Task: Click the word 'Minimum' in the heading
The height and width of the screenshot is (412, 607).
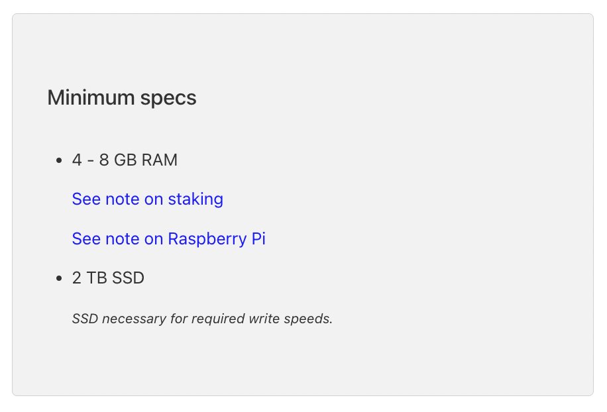Action: pos(91,98)
